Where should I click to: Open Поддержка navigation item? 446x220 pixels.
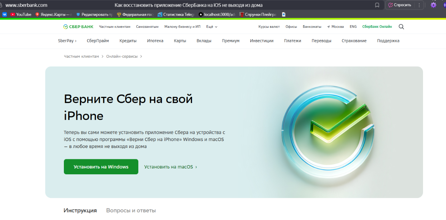[388, 41]
